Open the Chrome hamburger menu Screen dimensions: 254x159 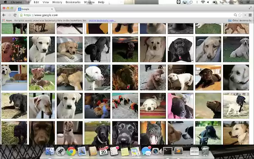[250, 15]
